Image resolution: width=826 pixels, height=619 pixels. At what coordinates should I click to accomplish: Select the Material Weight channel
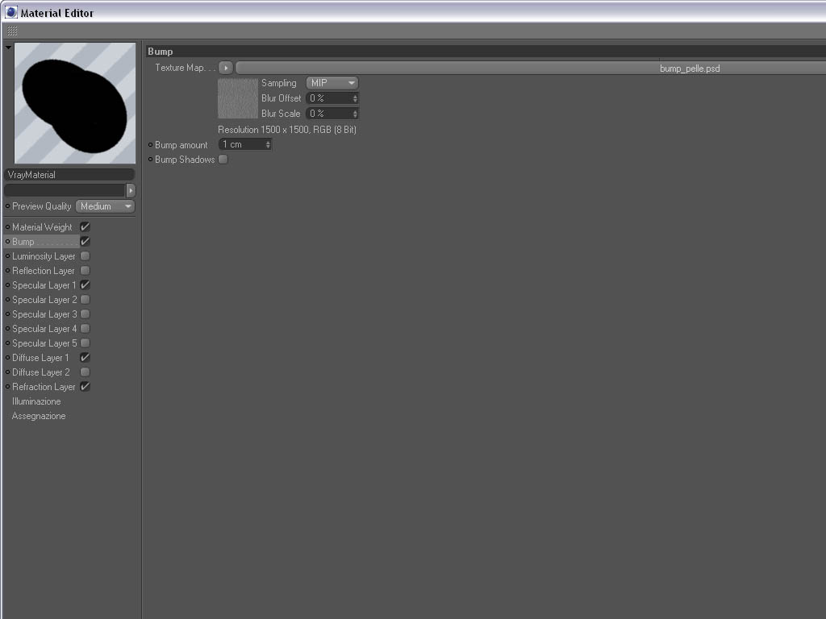pyautogui.click(x=42, y=227)
